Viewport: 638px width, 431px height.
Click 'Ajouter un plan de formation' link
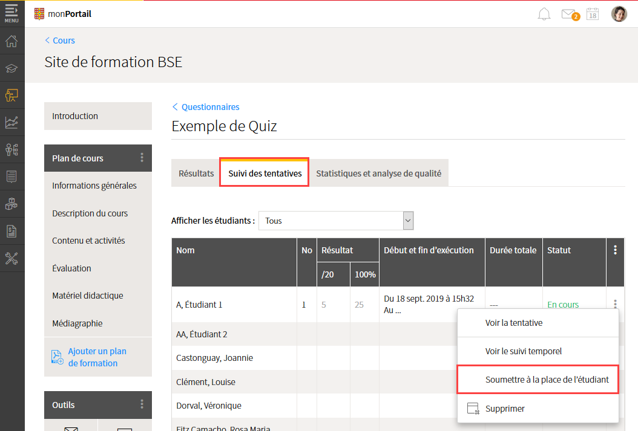coord(97,357)
